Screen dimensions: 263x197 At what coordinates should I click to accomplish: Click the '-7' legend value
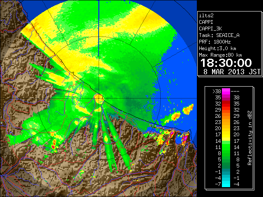pos(218,184)
